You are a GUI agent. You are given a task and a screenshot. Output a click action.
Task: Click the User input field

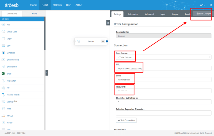pyautogui.click(x=163, y=79)
